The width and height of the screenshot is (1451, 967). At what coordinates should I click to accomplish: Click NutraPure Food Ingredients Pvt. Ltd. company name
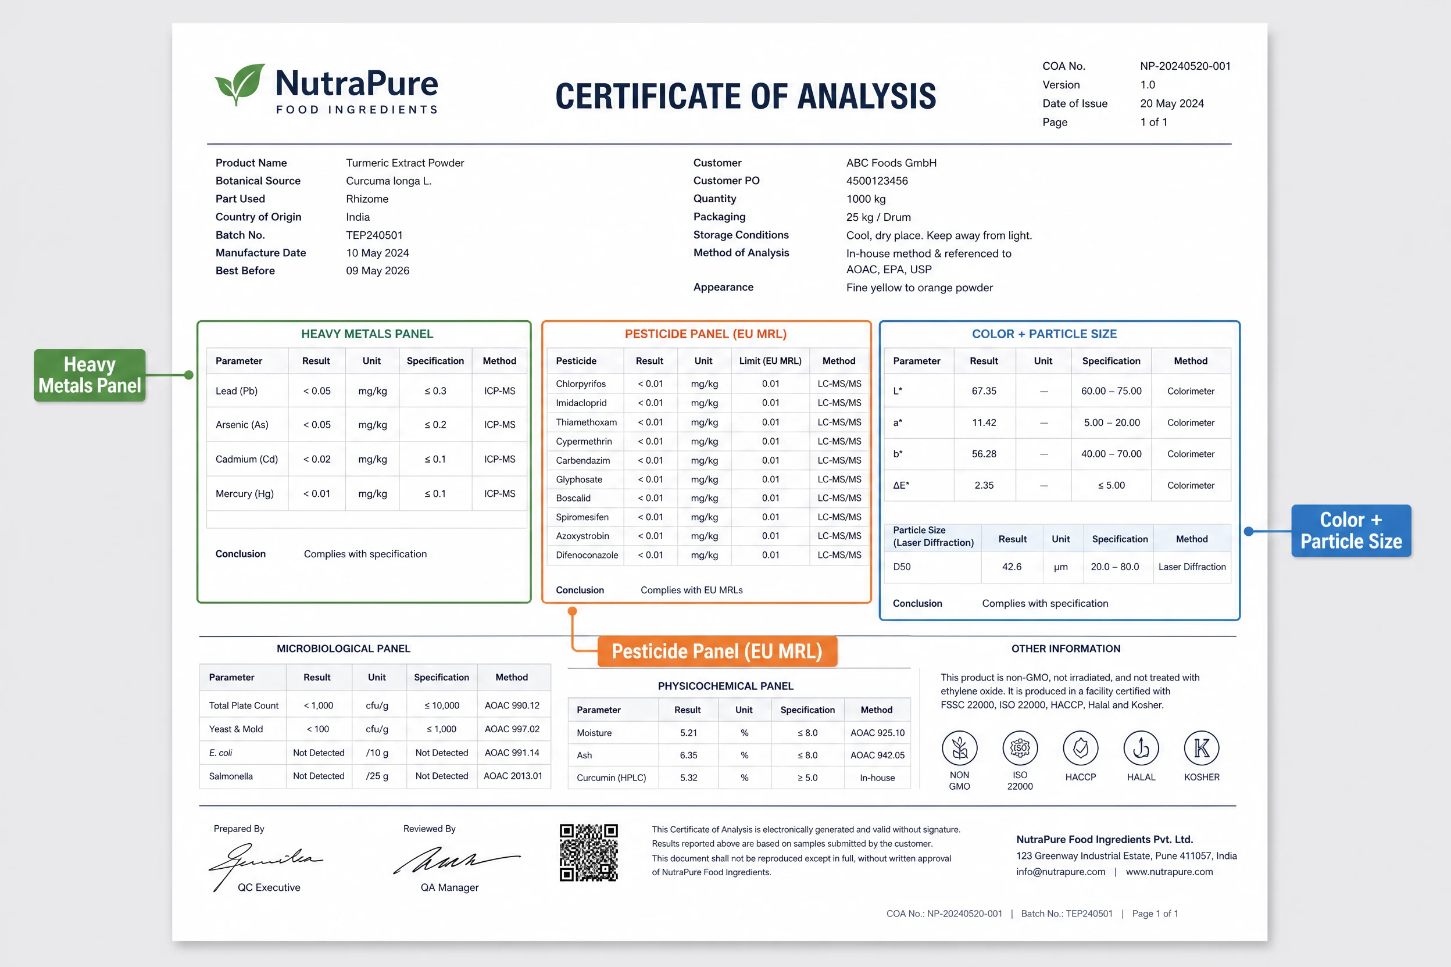click(x=1105, y=839)
